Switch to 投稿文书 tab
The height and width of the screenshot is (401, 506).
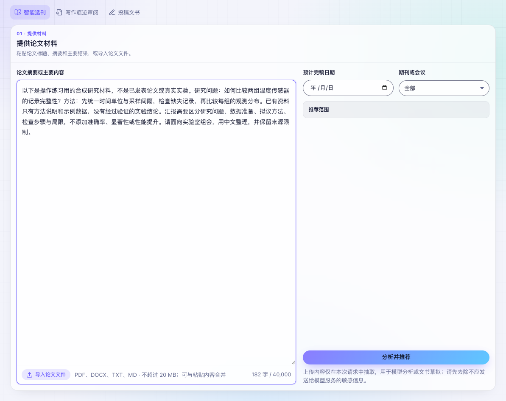coord(125,12)
